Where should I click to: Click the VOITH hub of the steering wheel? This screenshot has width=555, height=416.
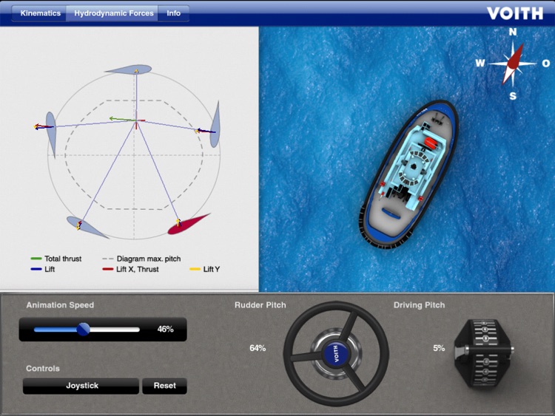[x=336, y=354]
